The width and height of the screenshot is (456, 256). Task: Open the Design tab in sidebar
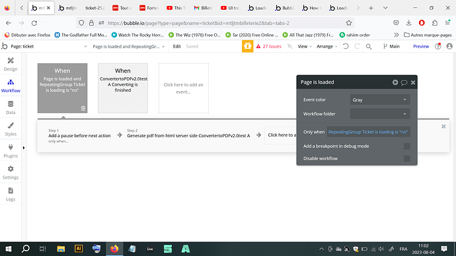click(11, 64)
